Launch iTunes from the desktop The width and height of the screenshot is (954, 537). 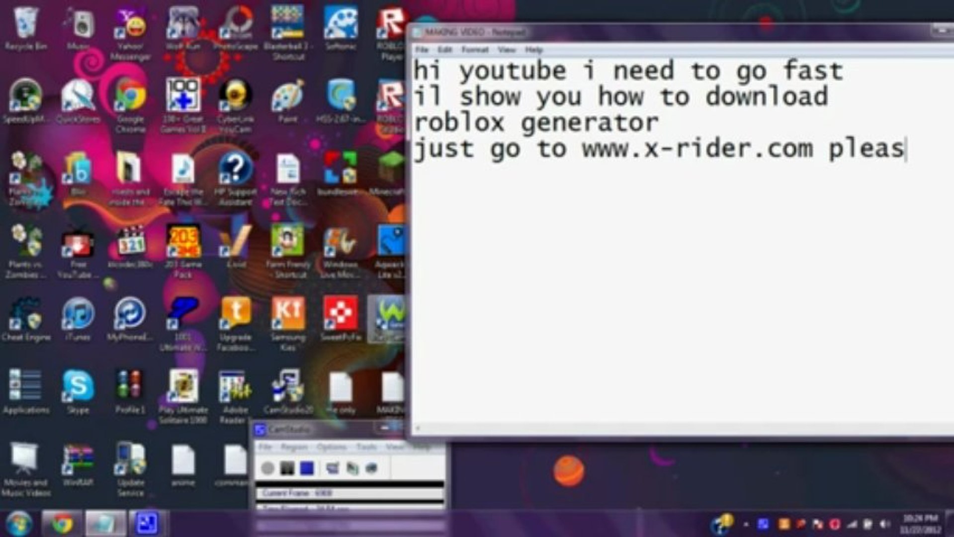pos(78,320)
